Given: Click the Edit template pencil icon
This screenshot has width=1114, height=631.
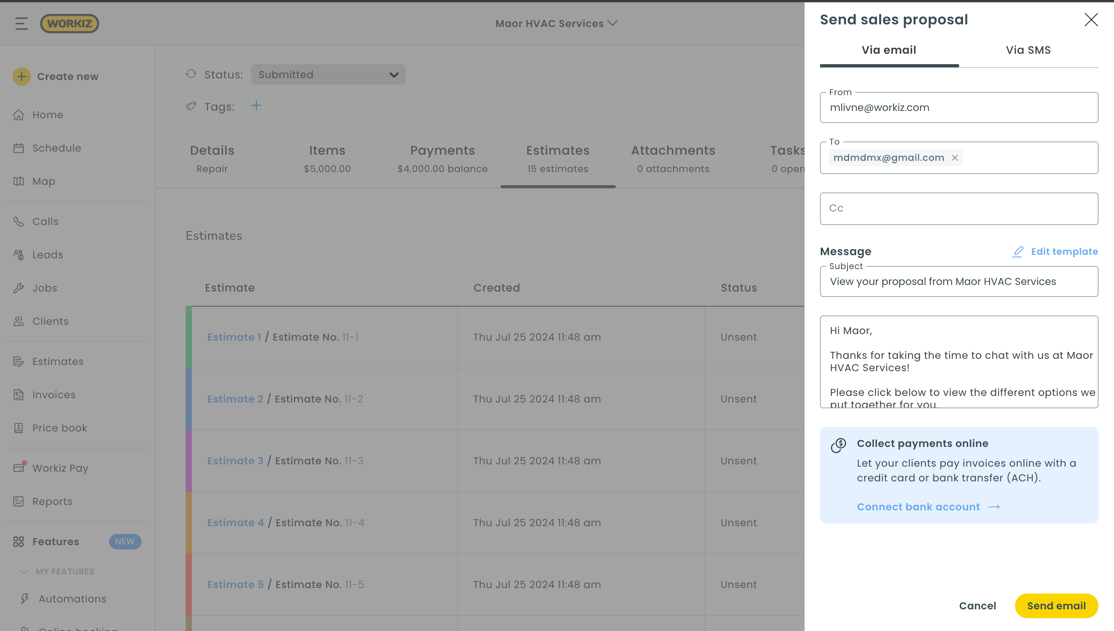Looking at the screenshot, I should (1018, 252).
